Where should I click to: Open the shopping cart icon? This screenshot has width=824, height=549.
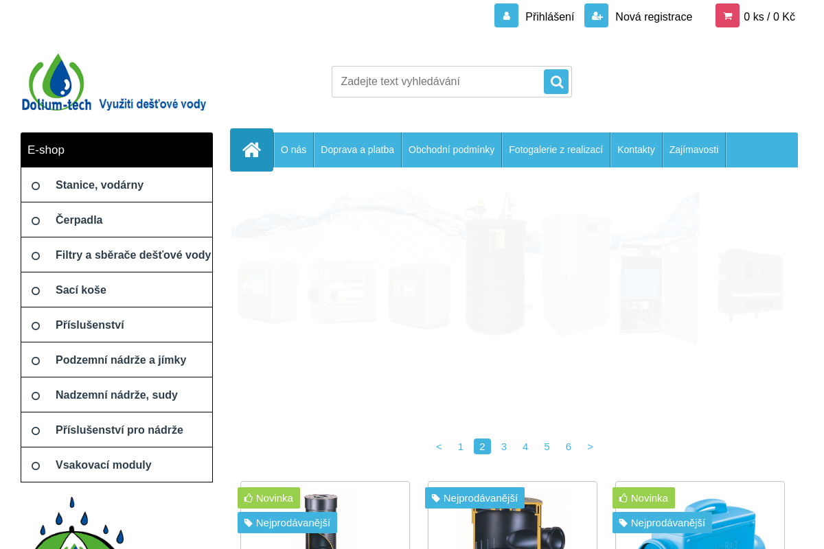click(x=727, y=16)
